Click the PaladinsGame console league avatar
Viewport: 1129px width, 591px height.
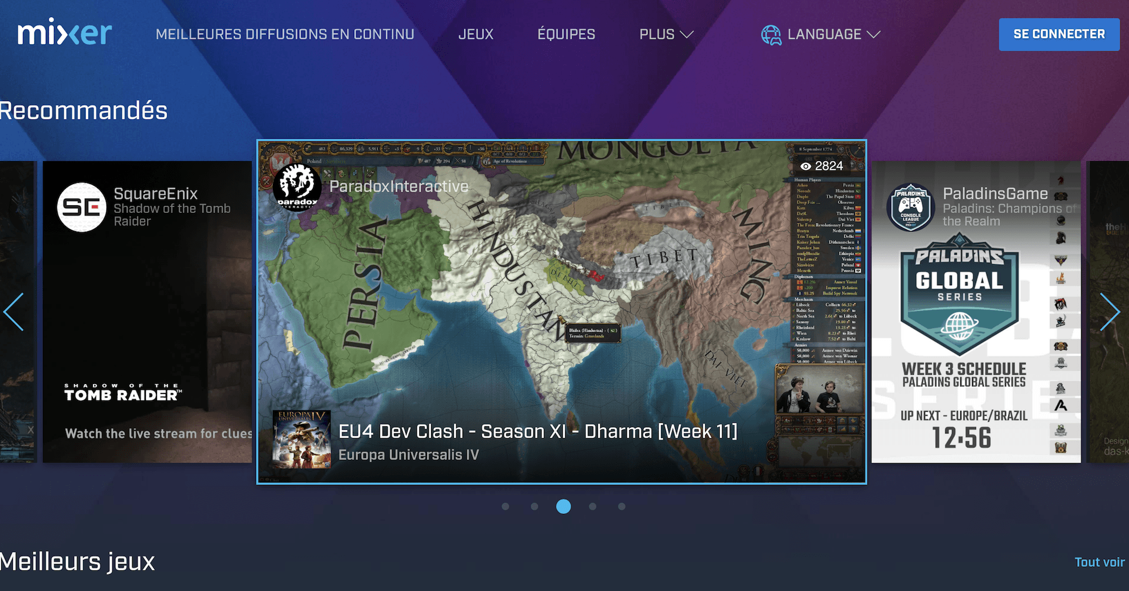point(910,207)
